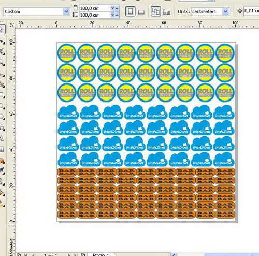The image size is (259, 256).
Task: Pick the Eyedropper tool
Action: [2, 170]
